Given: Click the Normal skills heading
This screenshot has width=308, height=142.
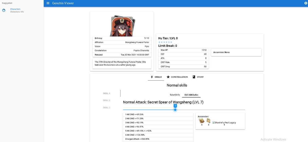Looking at the screenshot, I should pos(177,85).
